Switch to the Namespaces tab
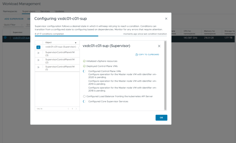Screen dimensions: 236x143 coord(10,11)
